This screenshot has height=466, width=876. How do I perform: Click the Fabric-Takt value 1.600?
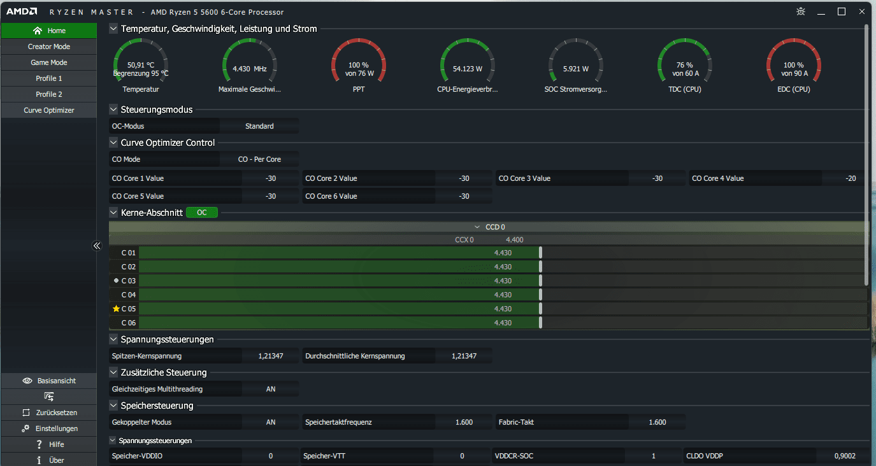coord(657,422)
